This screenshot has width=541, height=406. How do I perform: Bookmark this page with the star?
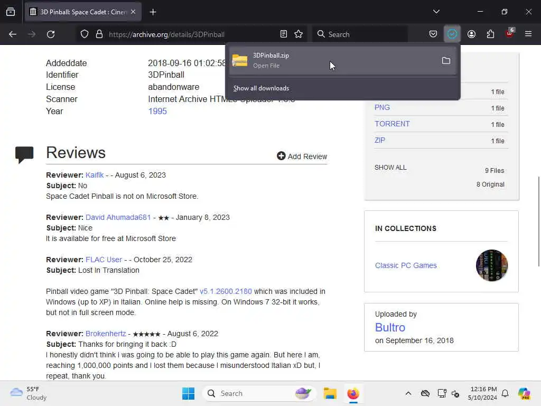point(299,34)
